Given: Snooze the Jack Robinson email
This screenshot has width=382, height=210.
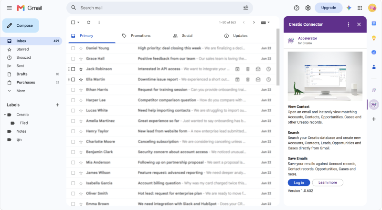Looking at the screenshot, I should 268,69.
